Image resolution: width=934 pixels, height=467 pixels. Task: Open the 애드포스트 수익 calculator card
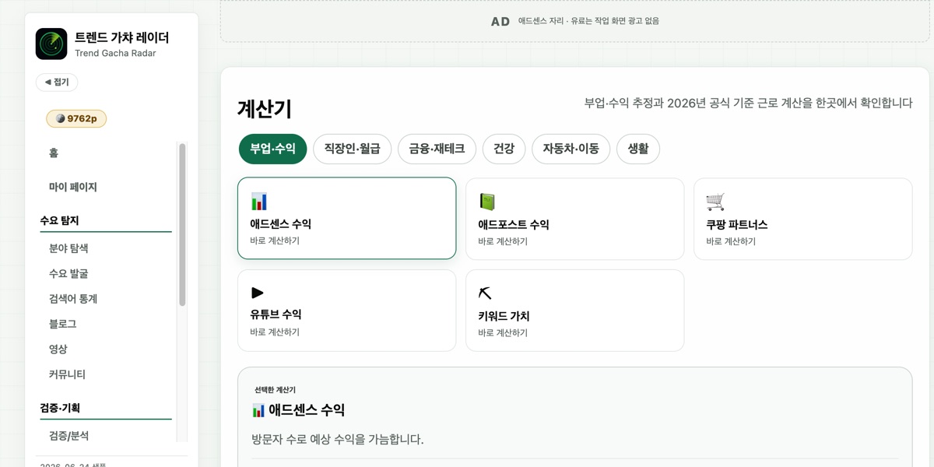[x=574, y=219]
